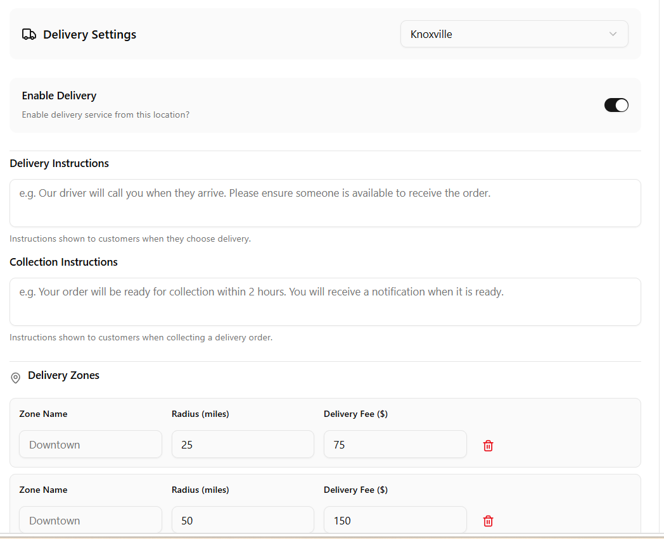Click 'Enable delivery service from this location?' text
Image resolution: width=664 pixels, height=539 pixels.
pyautogui.click(x=106, y=115)
